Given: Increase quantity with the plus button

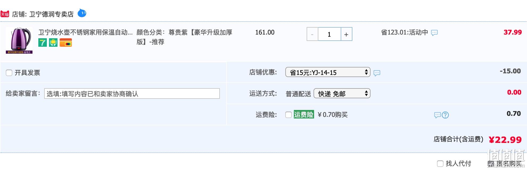Looking at the screenshot, I should tap(346, 34).
